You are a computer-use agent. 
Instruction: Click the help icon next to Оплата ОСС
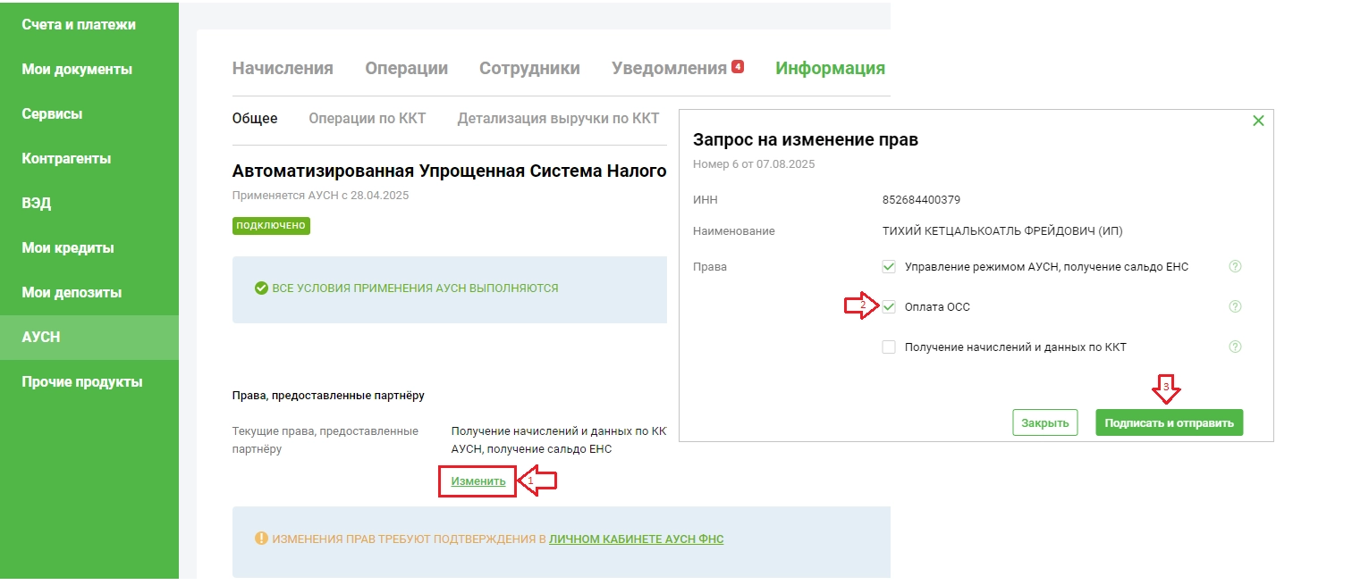point(1235,306)
